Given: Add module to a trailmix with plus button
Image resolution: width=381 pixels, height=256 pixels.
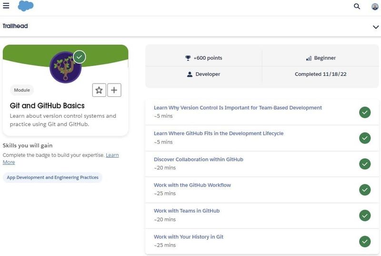Looking at the screenshot, I should point(114,90).
